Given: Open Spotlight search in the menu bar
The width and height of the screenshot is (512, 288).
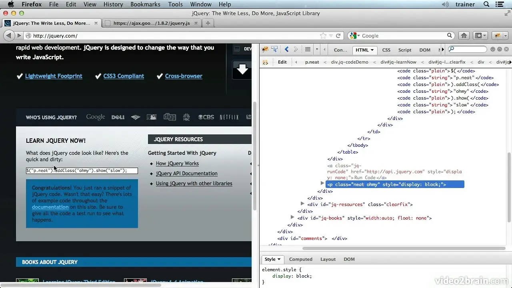Looking at the screenshot, I should pyautogui.click(x=487, y=4).
